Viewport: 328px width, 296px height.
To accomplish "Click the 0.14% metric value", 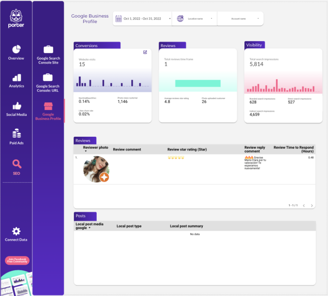I will click(x=84, y=102).
